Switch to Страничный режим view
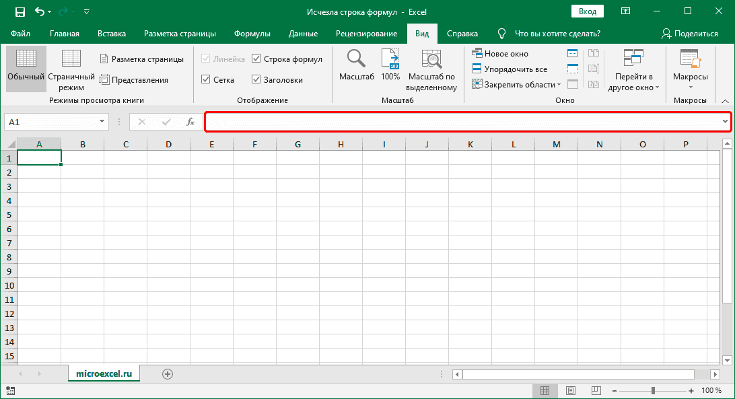The width and height of the screenshot is (735, 399). (x=71, y=70)
